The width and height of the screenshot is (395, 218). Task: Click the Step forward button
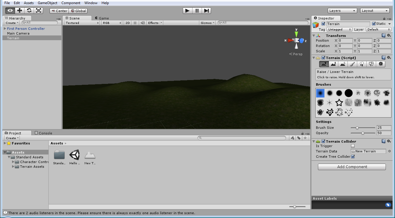(x=206, y=11)
